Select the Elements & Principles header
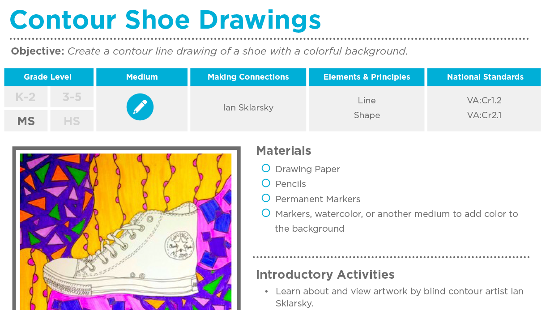 coord(367,77)
